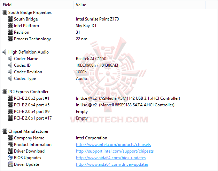Click the chip icon beside Process Technology
Viewport: 218px width, 171px height.
pos(10,39)
